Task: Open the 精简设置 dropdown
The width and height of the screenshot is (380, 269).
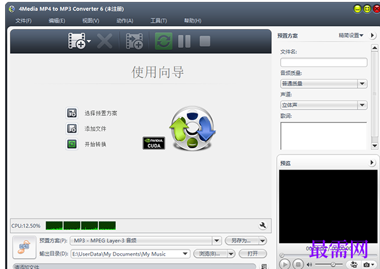Action: point(351,35)
